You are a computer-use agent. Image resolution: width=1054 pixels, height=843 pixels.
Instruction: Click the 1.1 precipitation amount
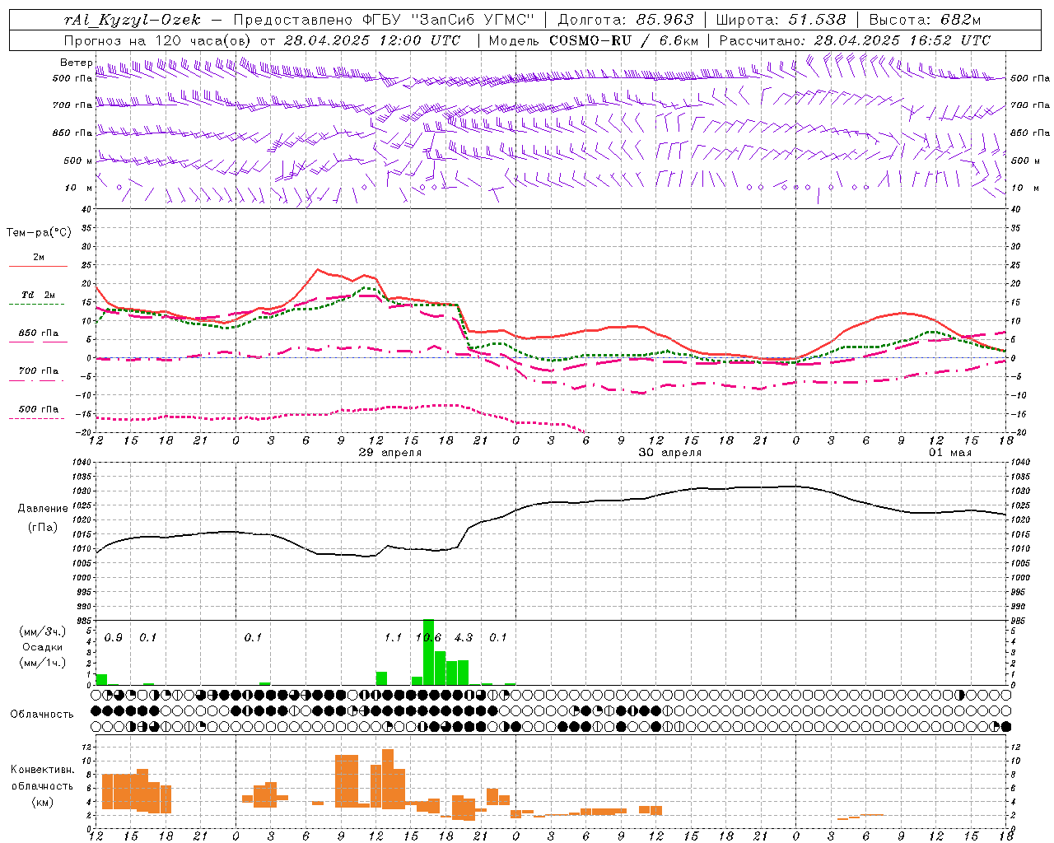[394, 637]
